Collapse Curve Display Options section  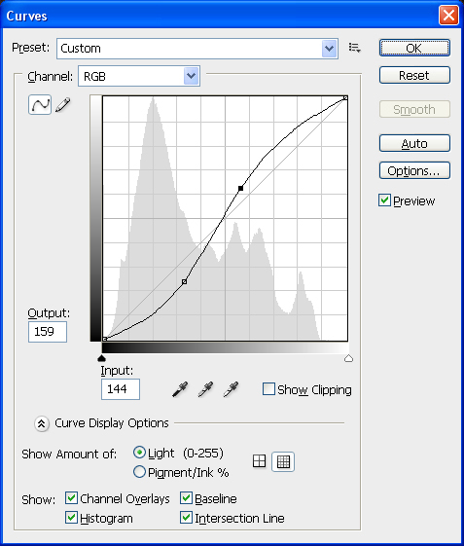click(42, 423)
